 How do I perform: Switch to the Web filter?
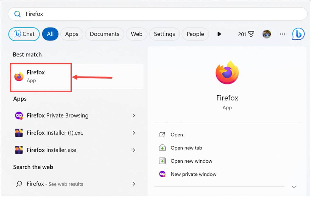tap(136, 34)
